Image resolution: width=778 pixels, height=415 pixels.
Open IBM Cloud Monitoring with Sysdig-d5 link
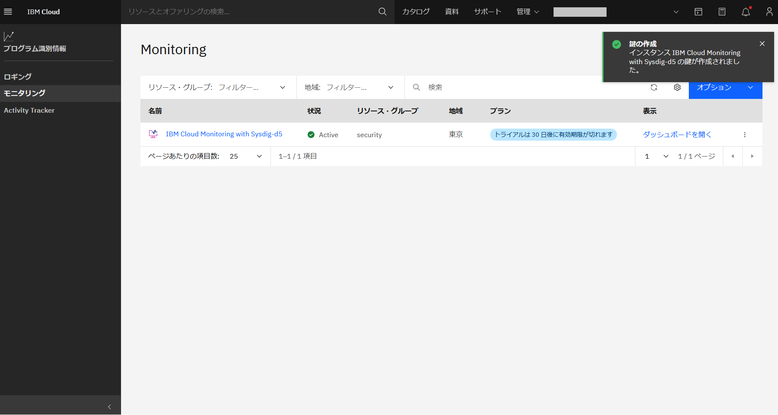pyautogui.click(x=224, y=134)
